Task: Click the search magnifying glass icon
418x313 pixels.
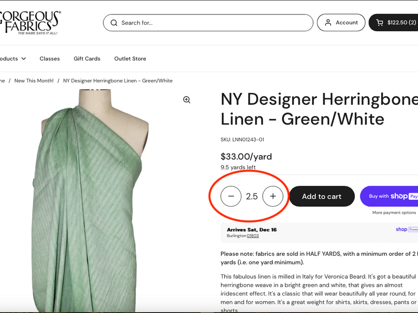Action: tap(114, 22)
